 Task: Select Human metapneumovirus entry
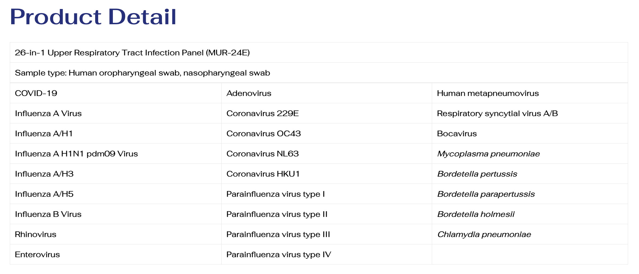click(x=530, y=93)
